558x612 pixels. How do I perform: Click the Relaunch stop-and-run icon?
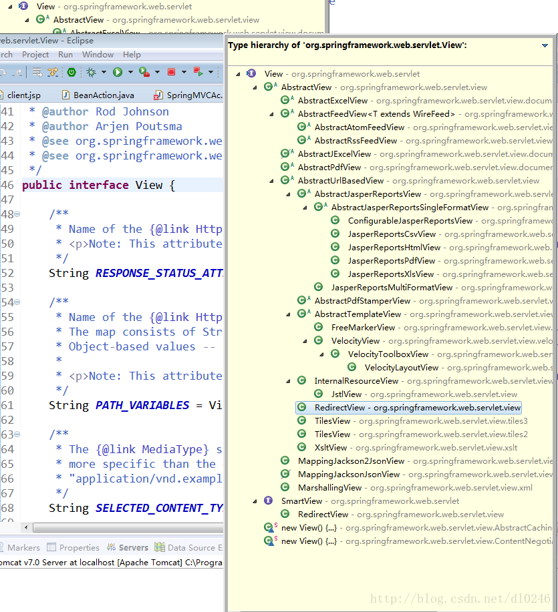click(x=198, y=72)
